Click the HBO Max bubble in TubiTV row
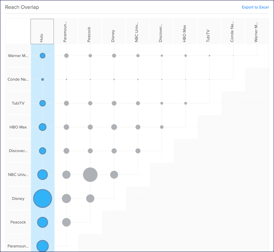 186,103
